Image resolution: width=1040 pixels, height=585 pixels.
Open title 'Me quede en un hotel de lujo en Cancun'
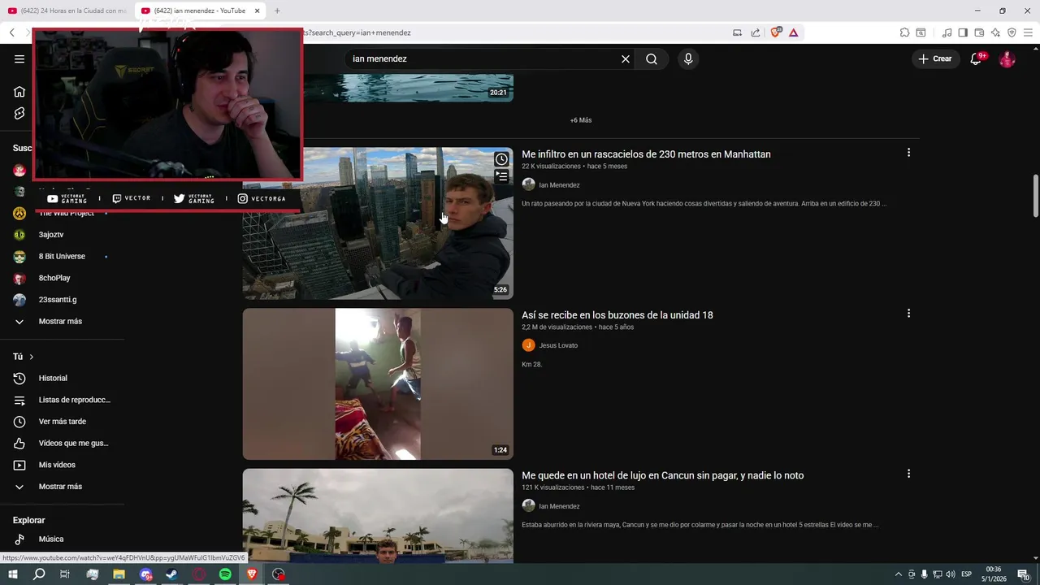click(662, 475)
